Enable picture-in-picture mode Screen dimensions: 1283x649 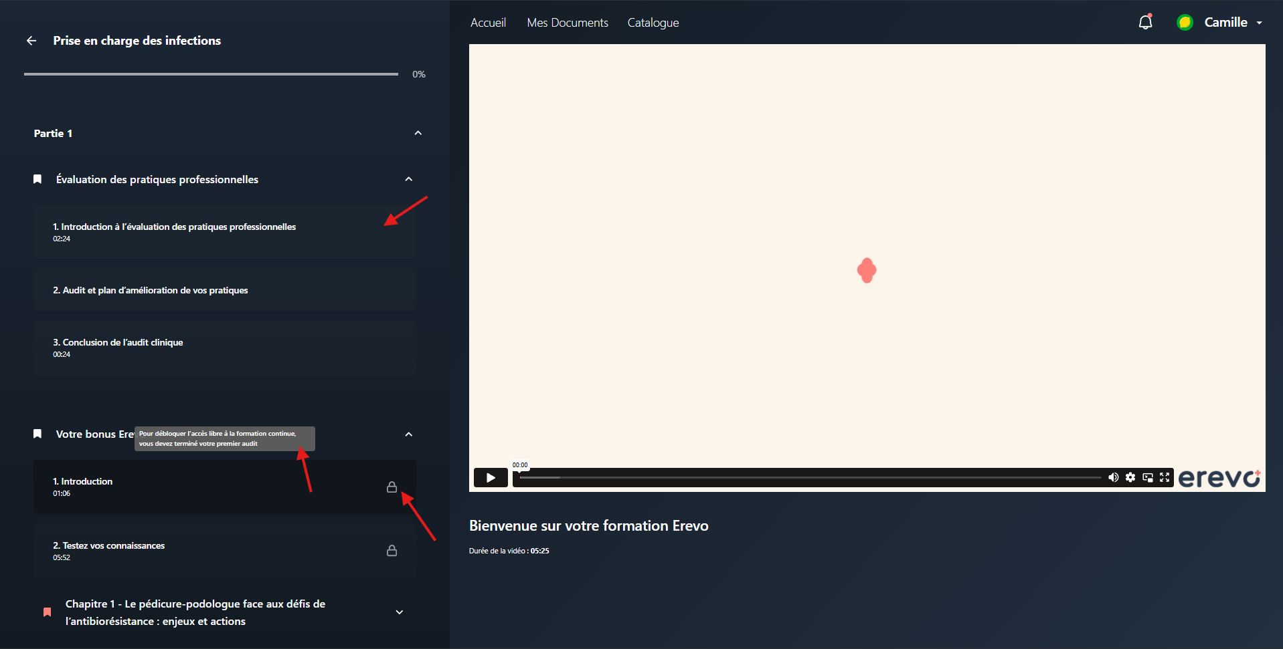1148,477
